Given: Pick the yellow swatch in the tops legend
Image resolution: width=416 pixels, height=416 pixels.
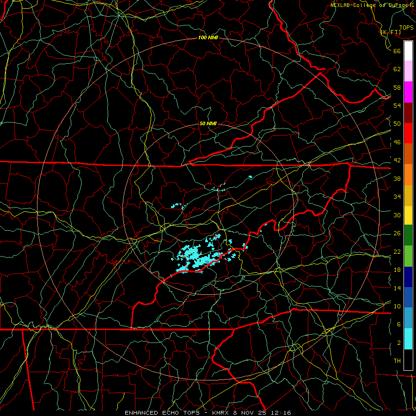Looking at the screenshot, I should pyautogui.click(x=408, y=215).
